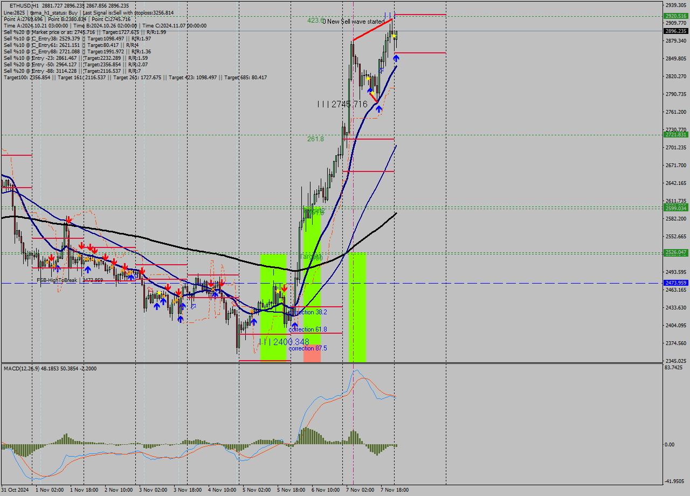The image size is (690, 496).
Task: Click the 'Sell %20 @ Market price' line
Action: pos(85,32)
